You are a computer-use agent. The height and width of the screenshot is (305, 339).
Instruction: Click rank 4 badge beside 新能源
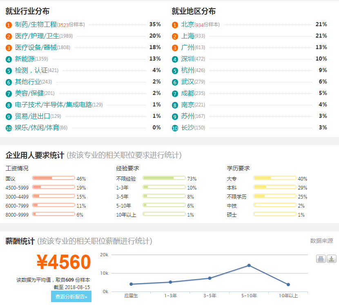coord(9,59)
